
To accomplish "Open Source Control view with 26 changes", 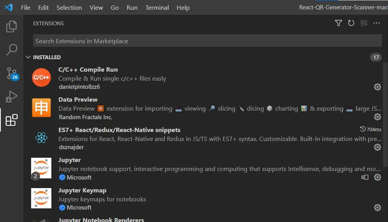I will pyautogui.click(x=12, y=74).
